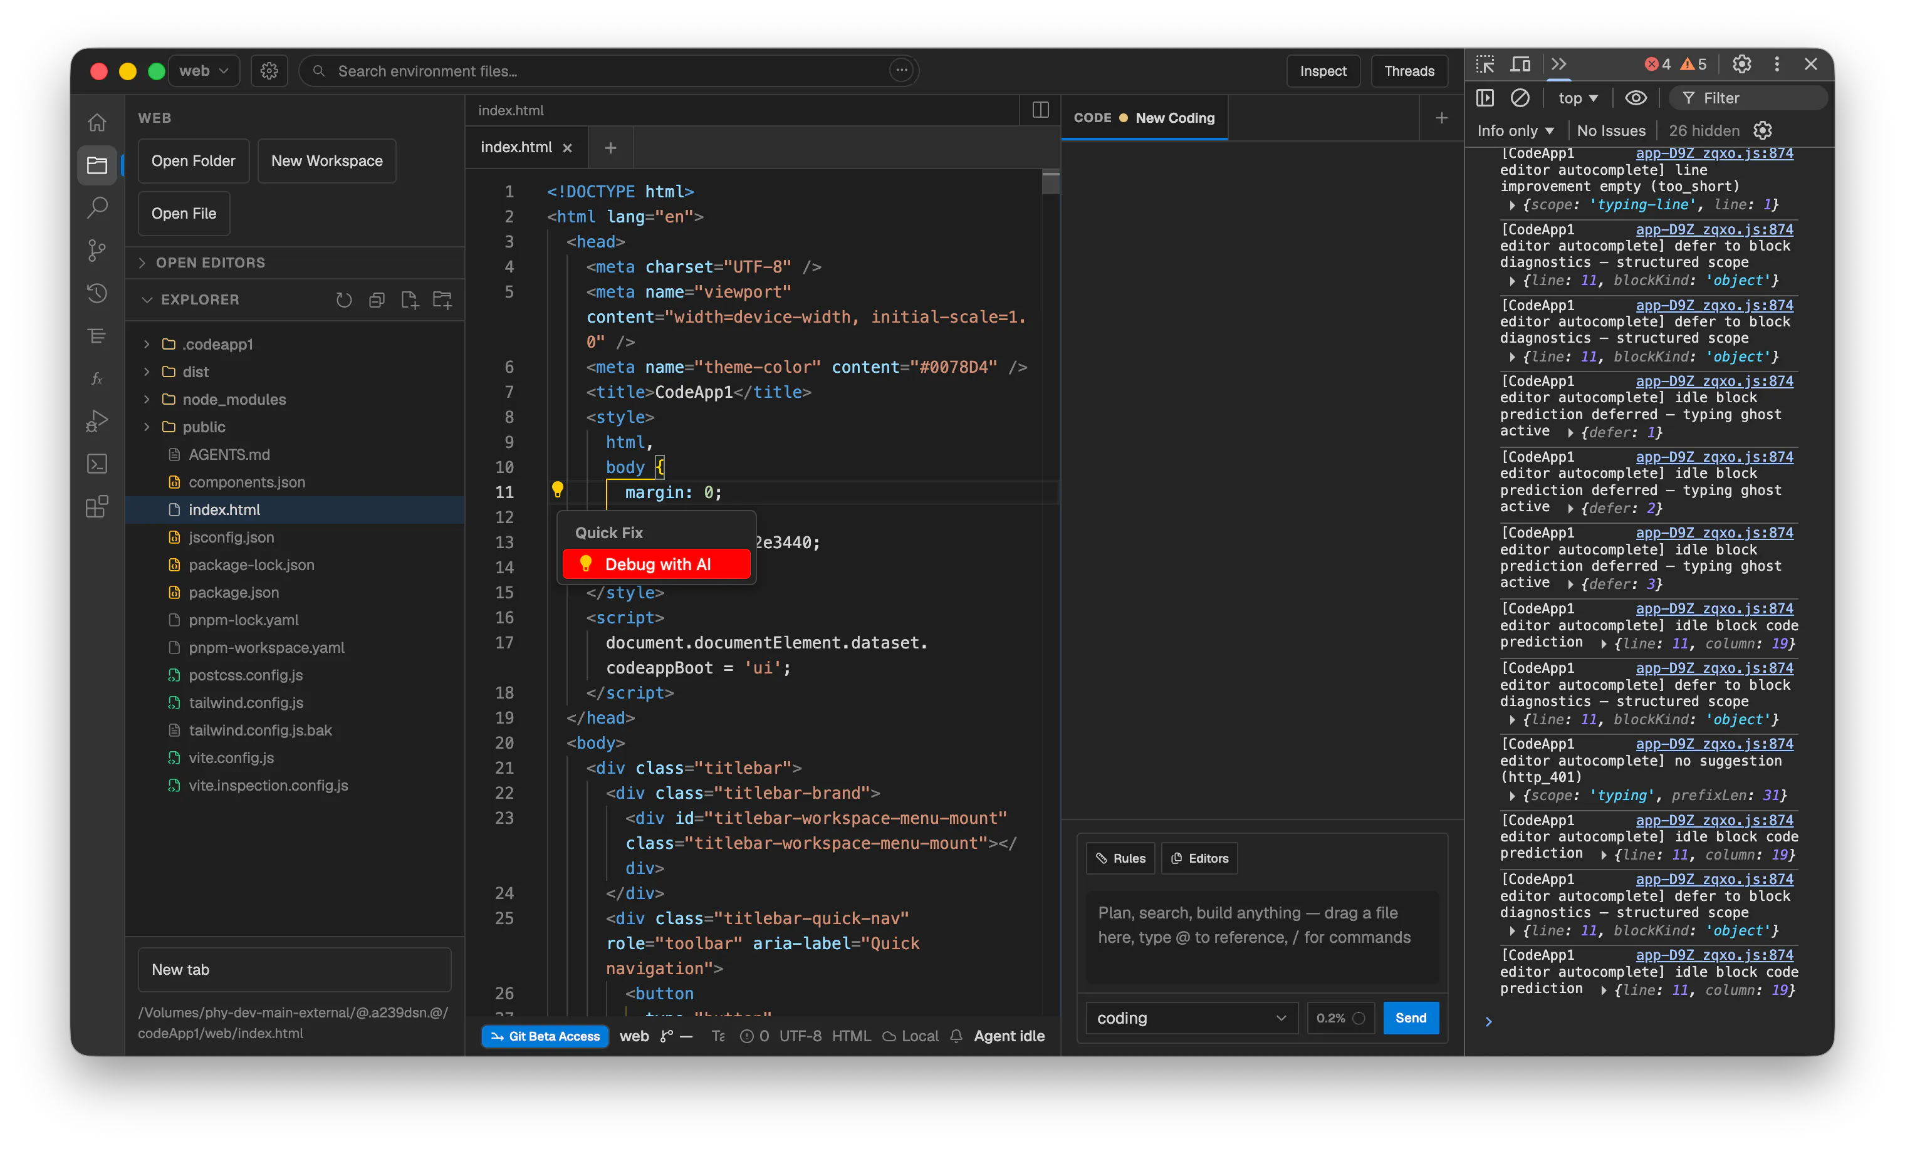Viewport: 1905px width, 1149px height.
Task: Open the coding mode dropdown
Action: [1191, 1017]
